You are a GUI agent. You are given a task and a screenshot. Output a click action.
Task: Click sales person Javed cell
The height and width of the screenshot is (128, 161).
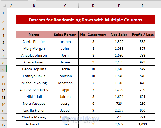point(65,110)
